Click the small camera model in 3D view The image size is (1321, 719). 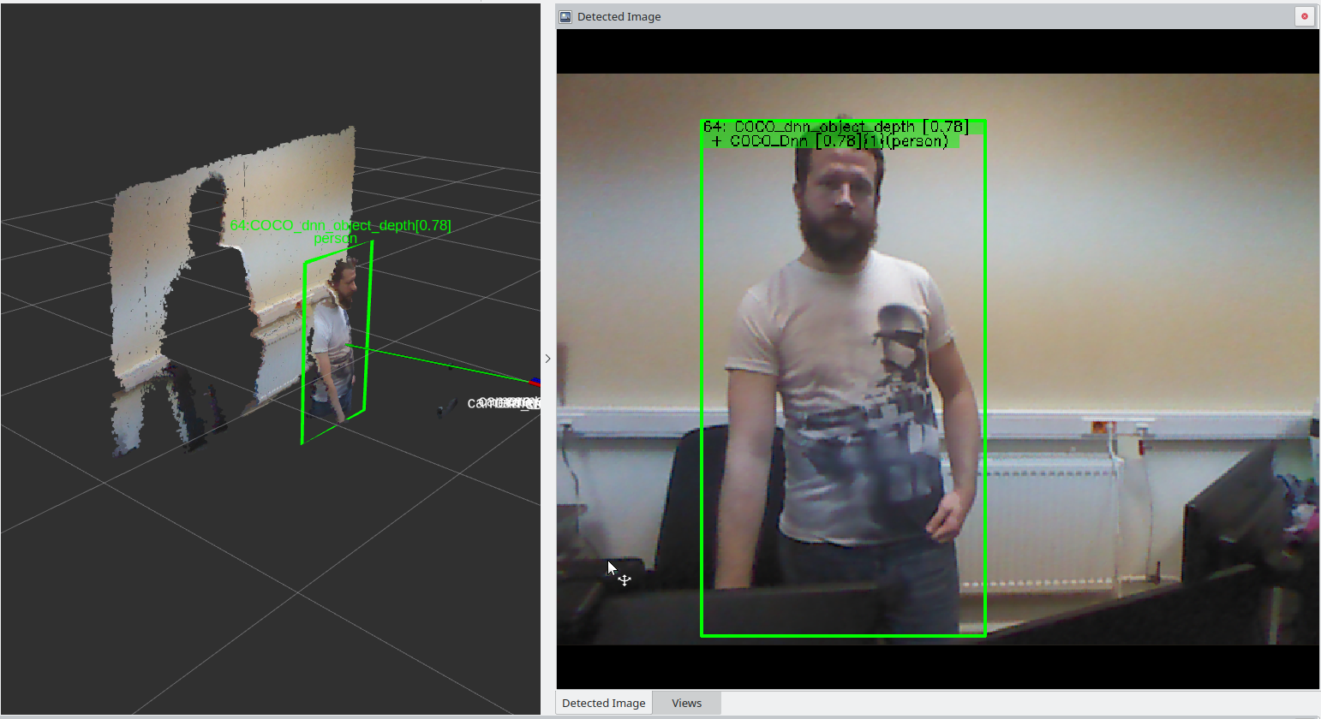click(446, 407)
